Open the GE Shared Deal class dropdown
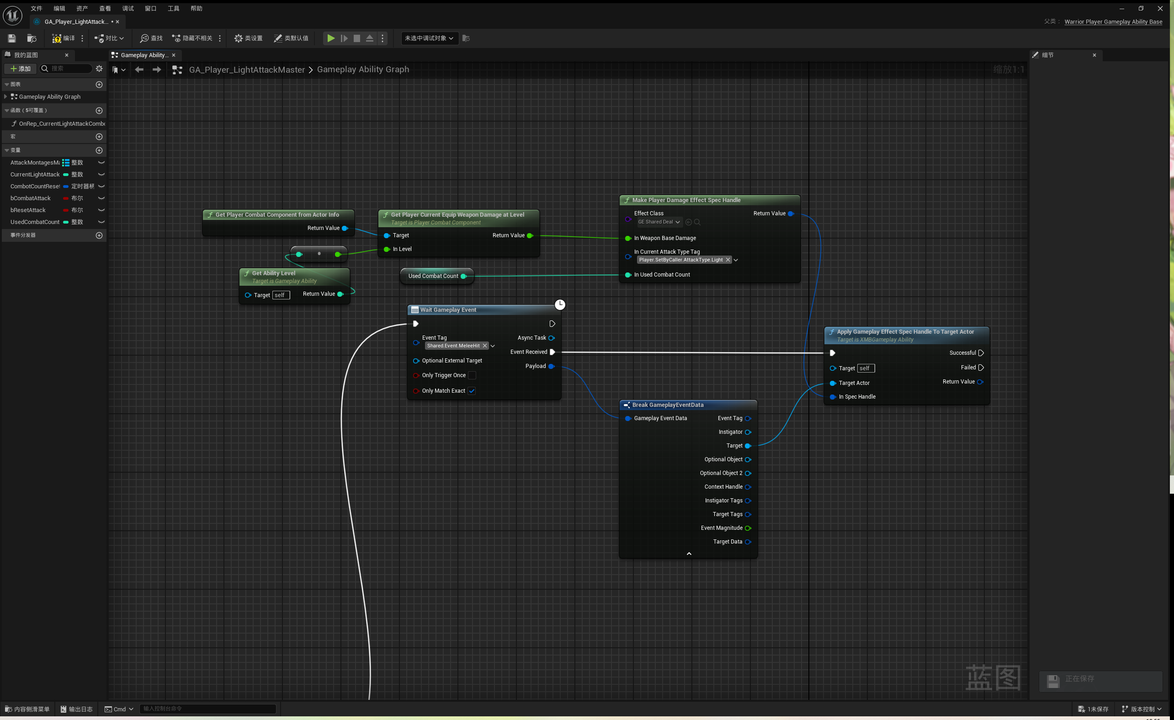Image resolution: width=1174 pixels, height=720 pixels. pos(659,222)
